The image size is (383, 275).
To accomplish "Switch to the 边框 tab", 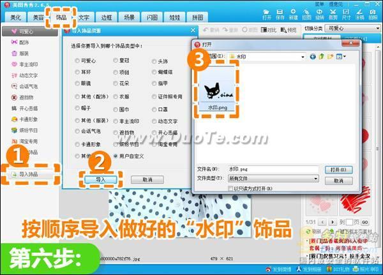I will pos(107,17).
